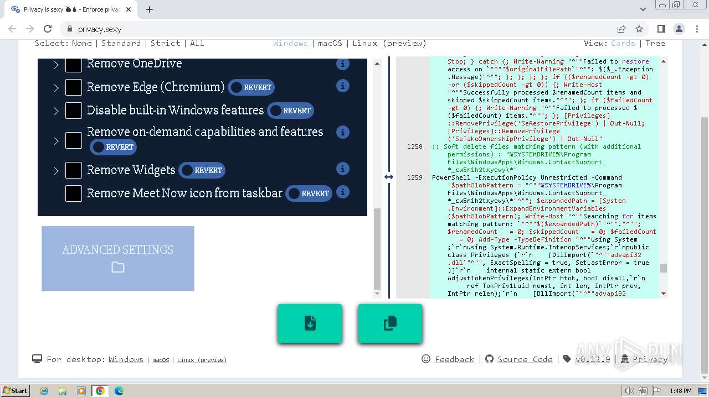
Task: Toggle REVERT for Remove Meet Now icon
Action: [x=309, y=193]
